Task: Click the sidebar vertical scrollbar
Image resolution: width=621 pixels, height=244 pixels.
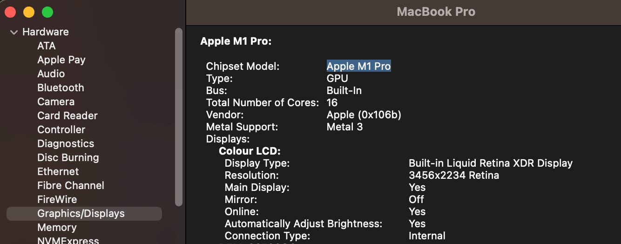Action: (178, 116)
